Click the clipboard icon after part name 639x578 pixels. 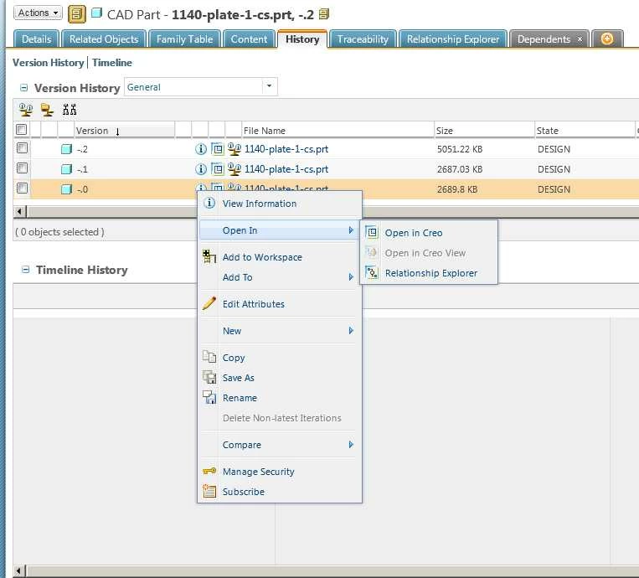pyautogui.click(x=324, y=14)
